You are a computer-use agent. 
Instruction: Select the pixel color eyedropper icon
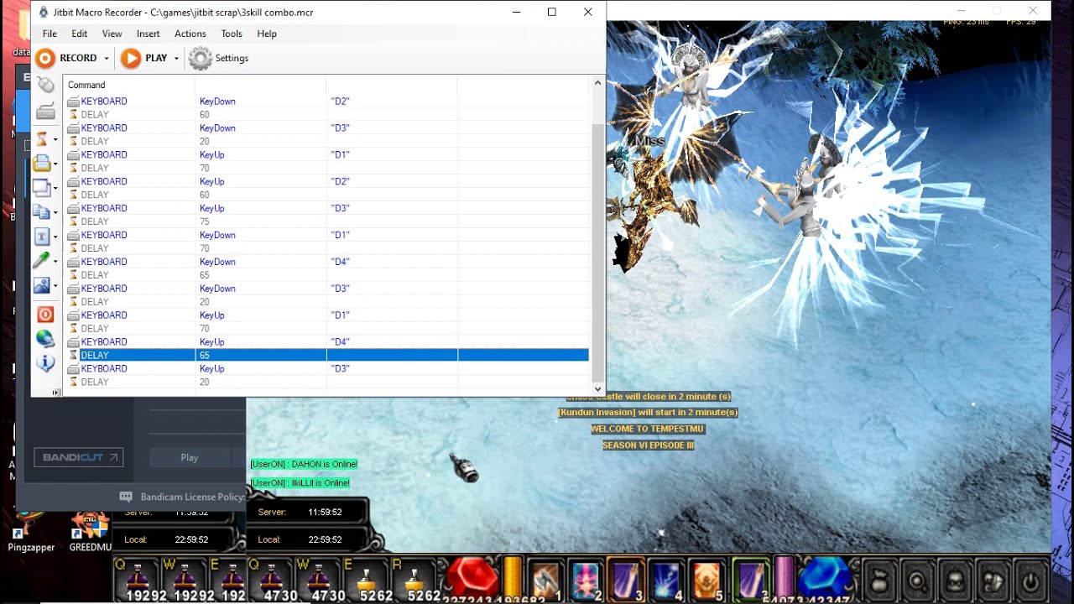tap(42, 261)
